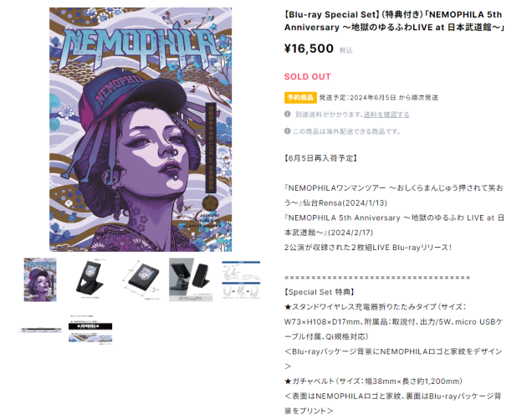Show the standing wireless charger thumbnail

click(90, 279)
